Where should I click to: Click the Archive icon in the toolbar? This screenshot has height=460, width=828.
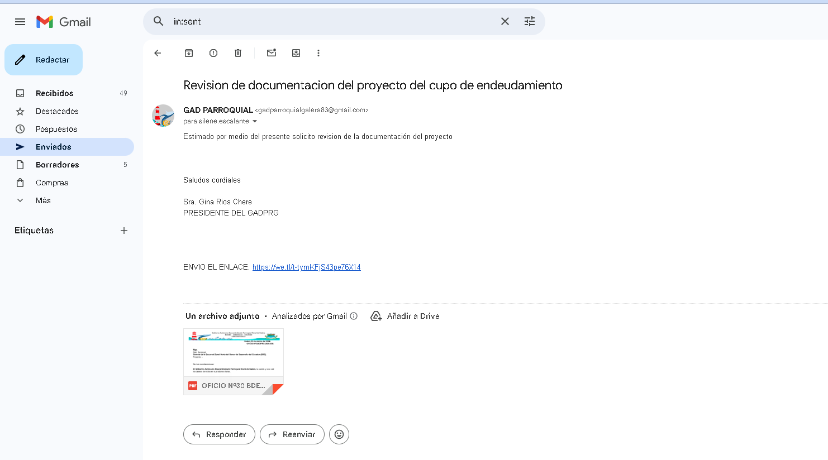[189, 53]
